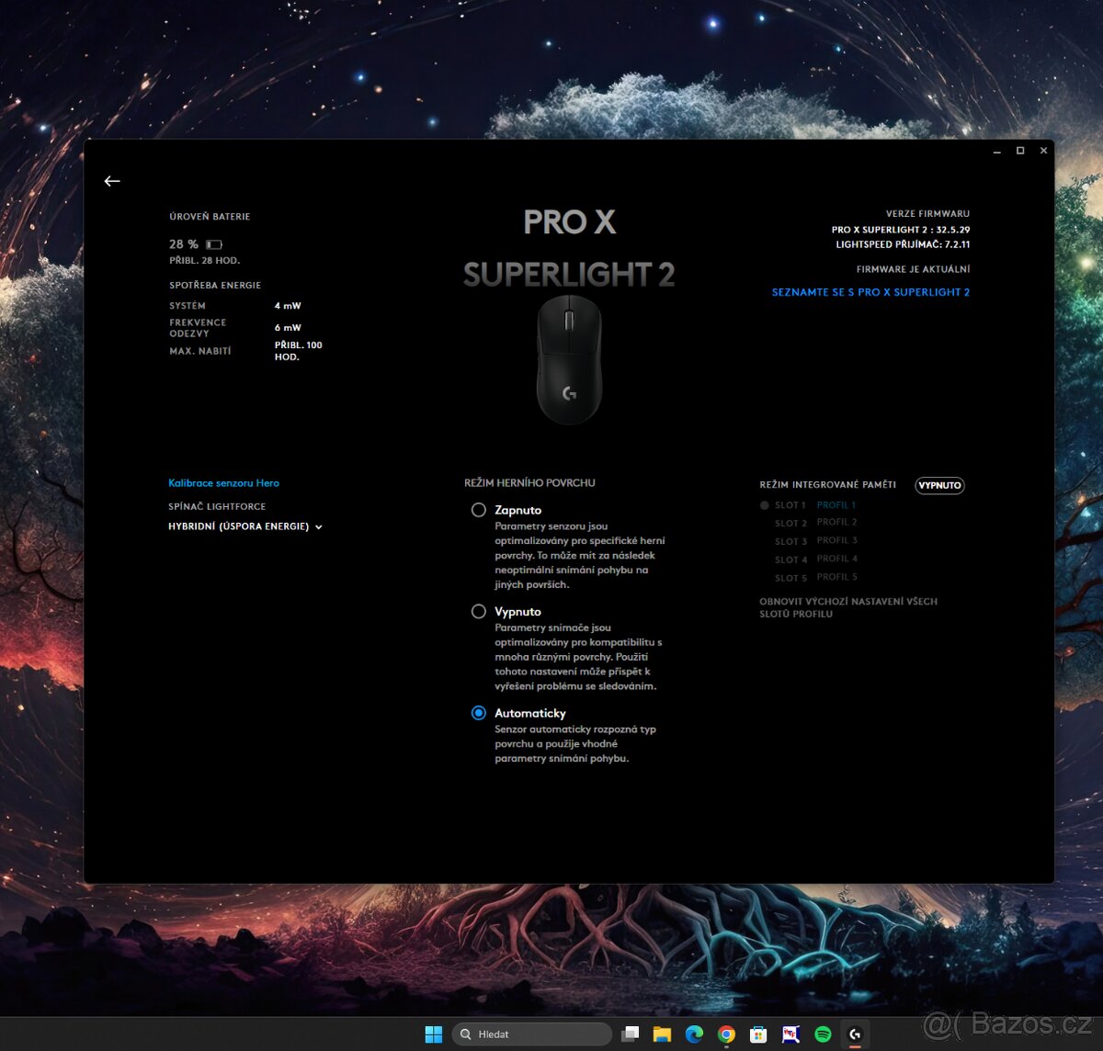Open Google Chrome in the taskbar
The height and width of the screenshot is (1051, 1103).
pyautogui.click(x=725, y=1034)
